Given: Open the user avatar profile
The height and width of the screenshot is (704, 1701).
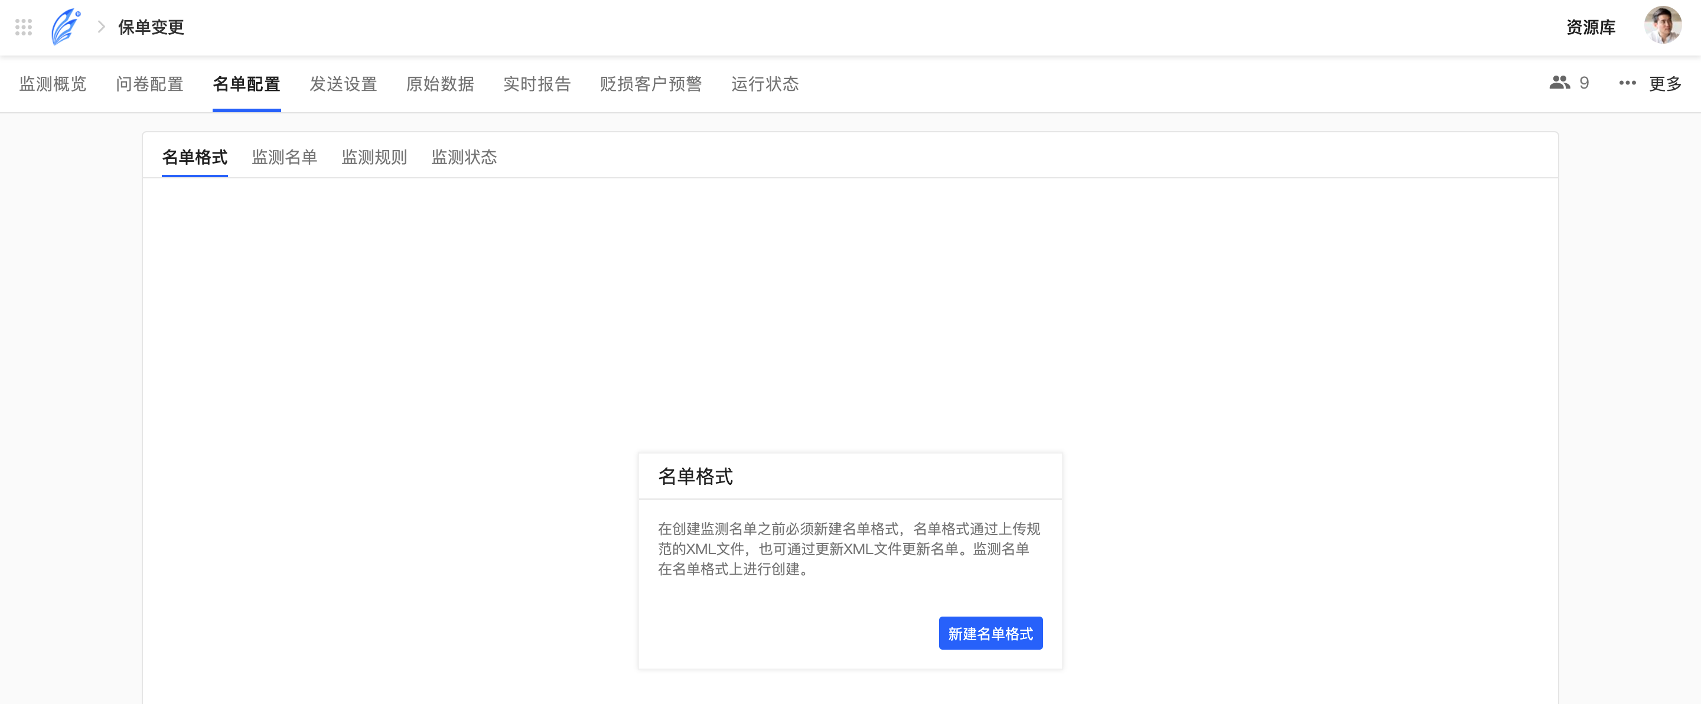Looking at the screenshot, I should tap(1663, 26).
